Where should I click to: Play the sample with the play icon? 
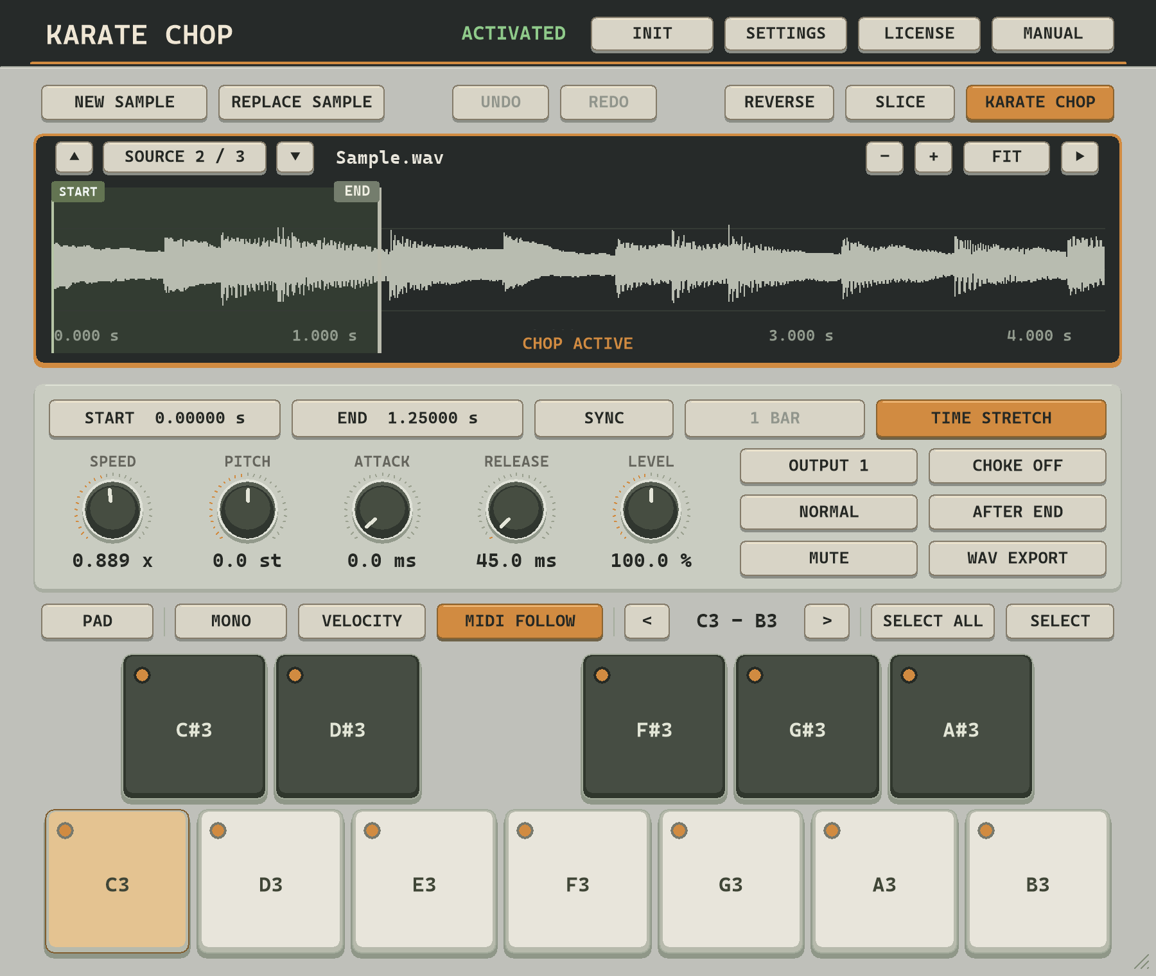click(x=1080, y=157)
